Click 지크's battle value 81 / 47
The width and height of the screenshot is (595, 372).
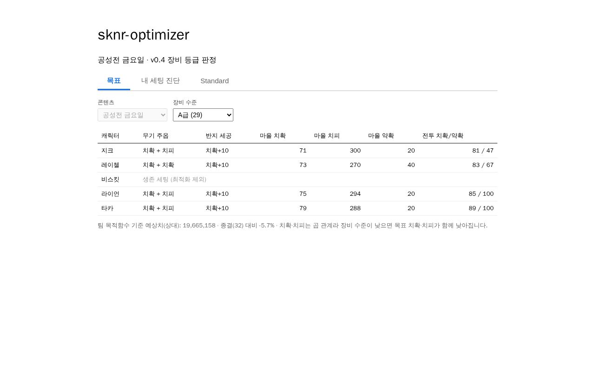tap(483, 151)
